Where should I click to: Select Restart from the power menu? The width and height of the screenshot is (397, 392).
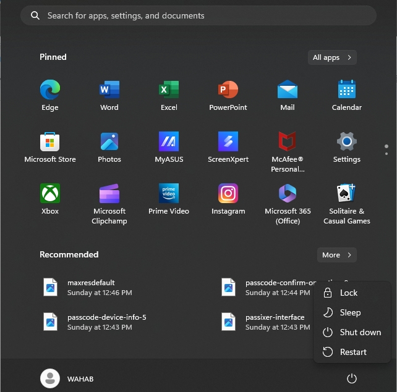(352, 352)
